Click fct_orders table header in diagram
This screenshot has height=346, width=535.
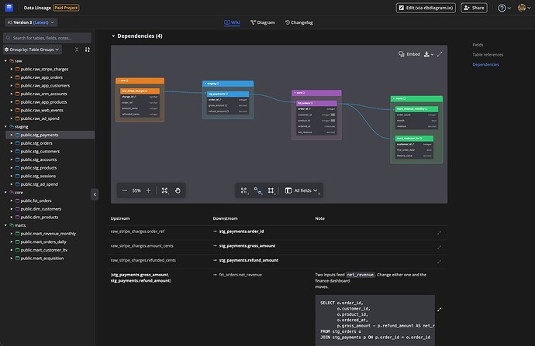[x=316, y=103]
